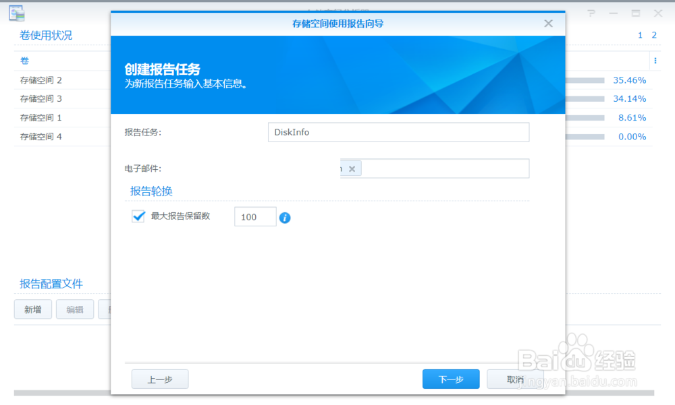Open the more-options ⋮ menu on the volume list
The image size is (675, 405).
[x=655, y=61]
